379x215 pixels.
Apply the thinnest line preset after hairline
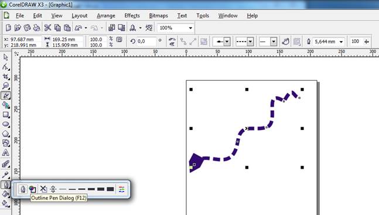click(63, 189)
